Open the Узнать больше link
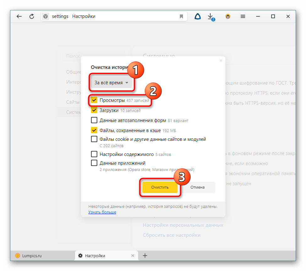The height and width of the screenshot is (271, 306). pos(102,212)
